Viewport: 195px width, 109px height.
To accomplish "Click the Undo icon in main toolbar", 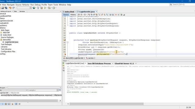I will [x=10, y=8].
